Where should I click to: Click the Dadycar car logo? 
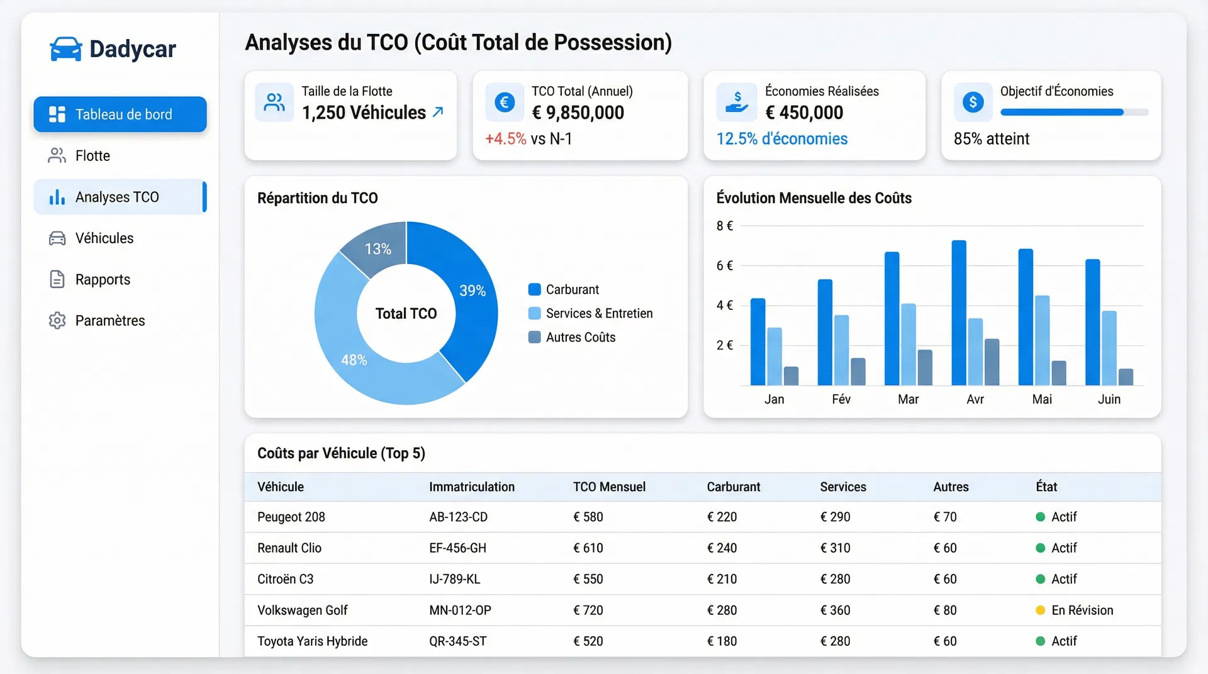[x=65, y=48]
